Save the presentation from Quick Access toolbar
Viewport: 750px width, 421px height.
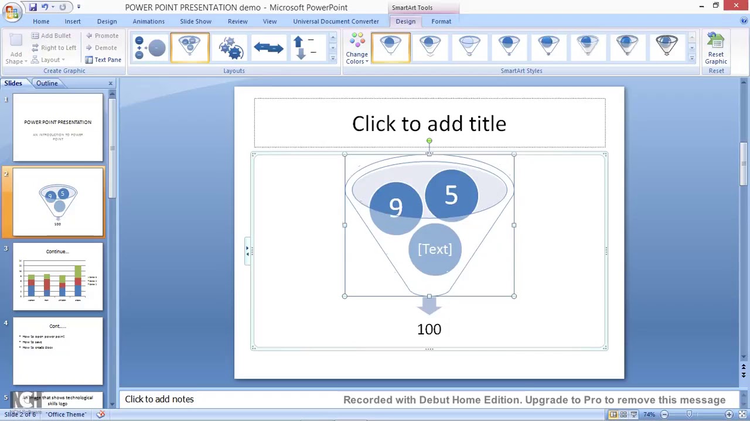[x=33, y=7]
